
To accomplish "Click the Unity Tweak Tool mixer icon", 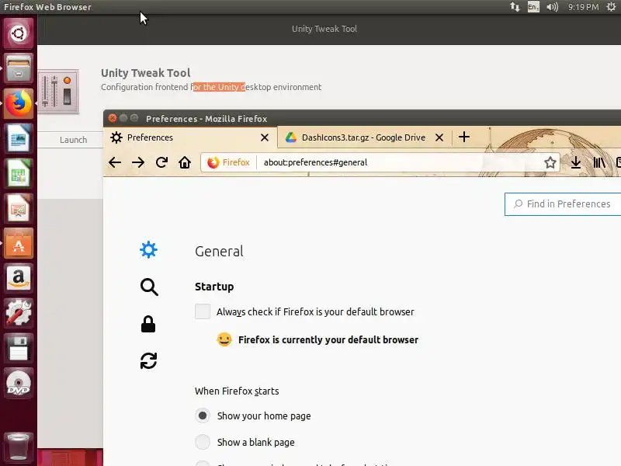I will click(x=58, y=92).
